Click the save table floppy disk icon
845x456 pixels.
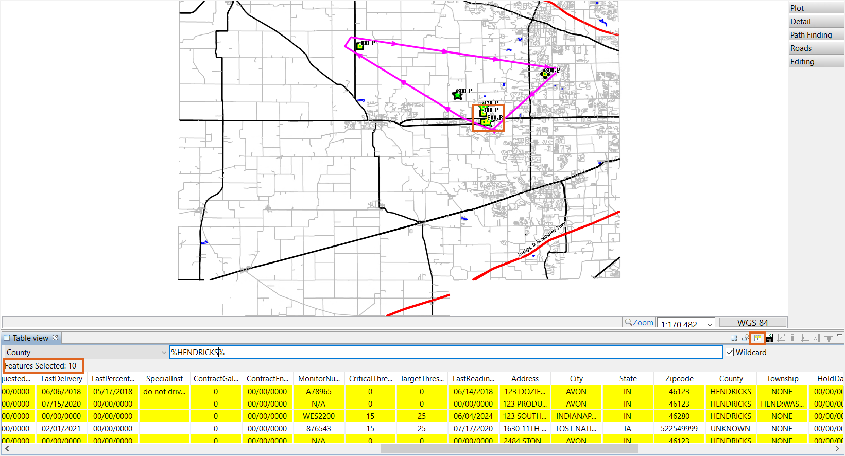click(769, 338)
